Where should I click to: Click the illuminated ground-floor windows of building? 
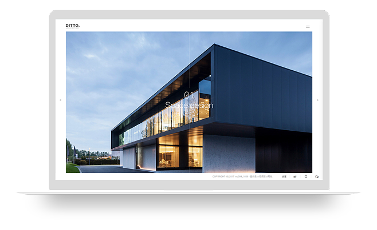click(x=169, y=155)
